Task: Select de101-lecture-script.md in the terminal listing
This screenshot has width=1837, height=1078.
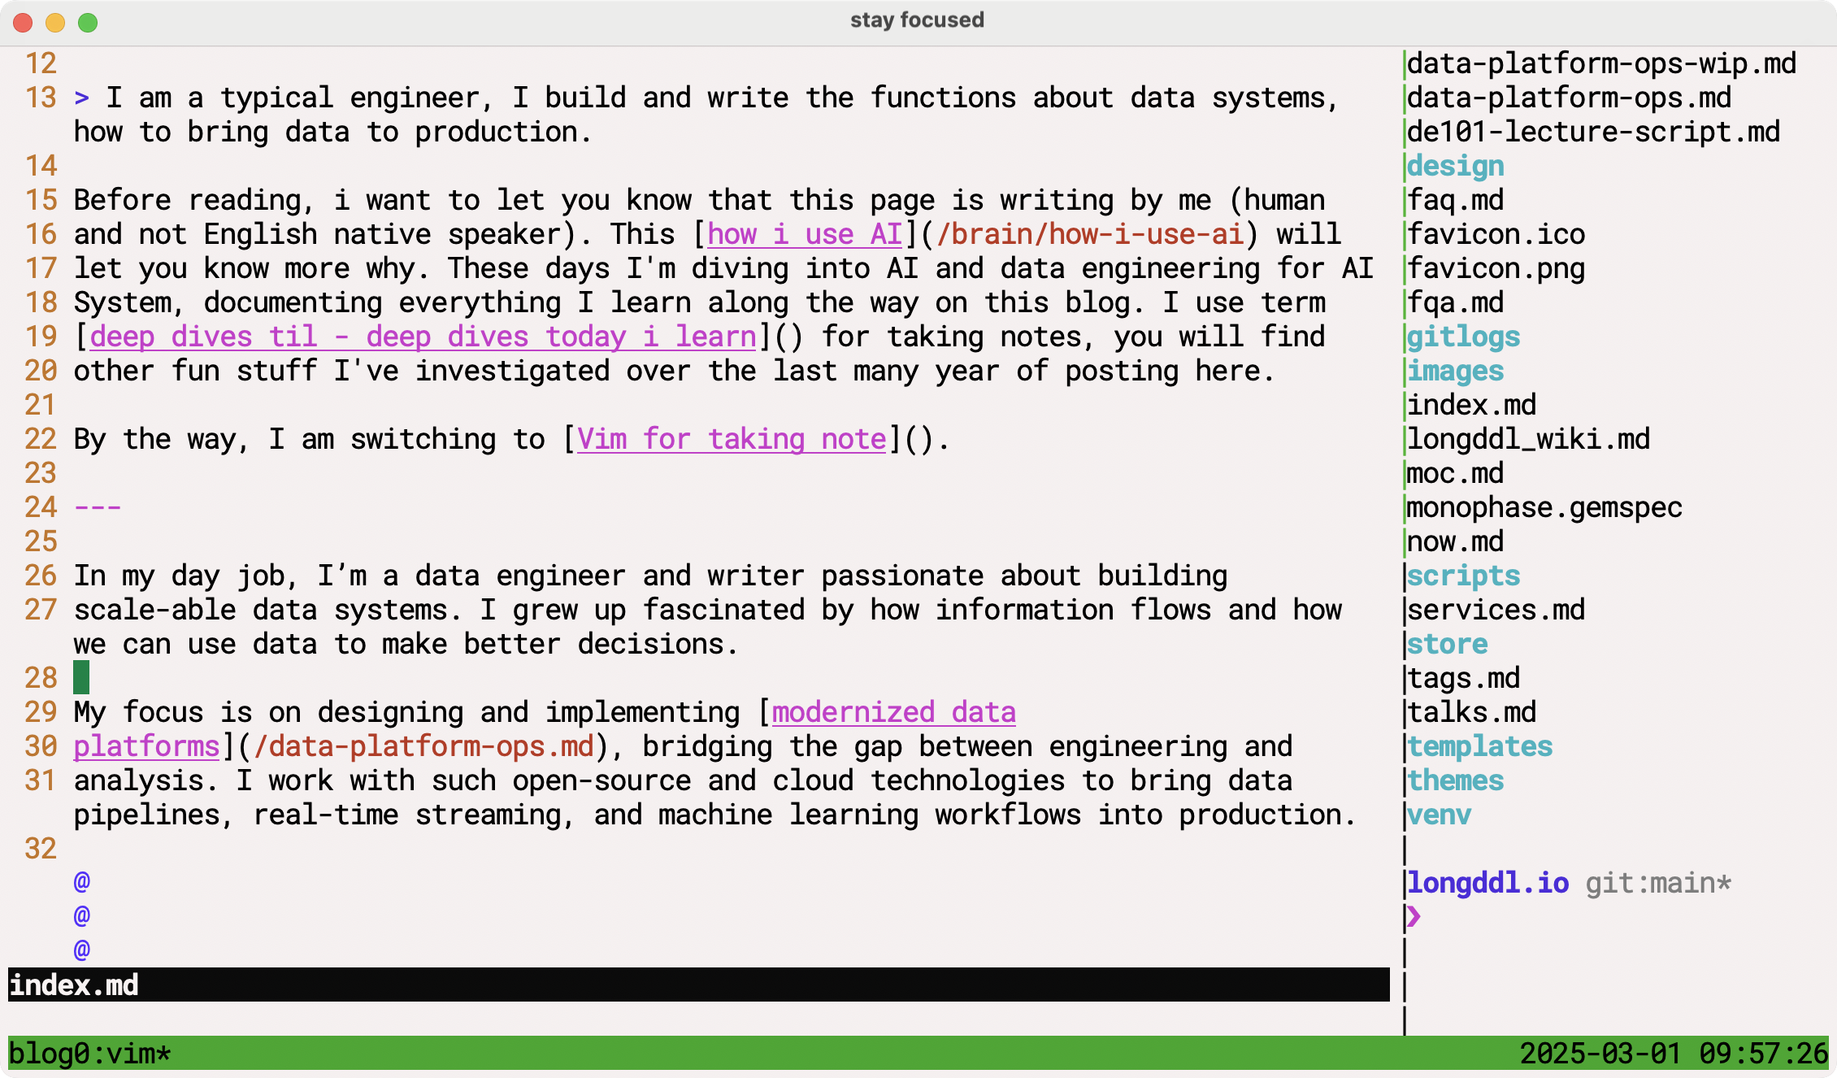Action: [x=1593, y=132]
